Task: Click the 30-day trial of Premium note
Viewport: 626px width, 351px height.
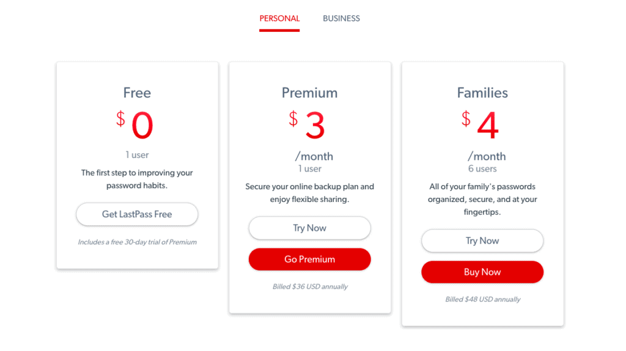Action: pyautogui.click(x=137, y=242)
